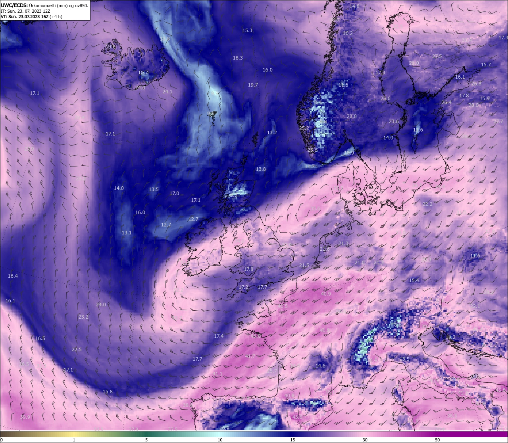Click the 13.1 value in the Atlantic
Image resolution: width=508 pixels, height=443 pixels.
[127, 233]
